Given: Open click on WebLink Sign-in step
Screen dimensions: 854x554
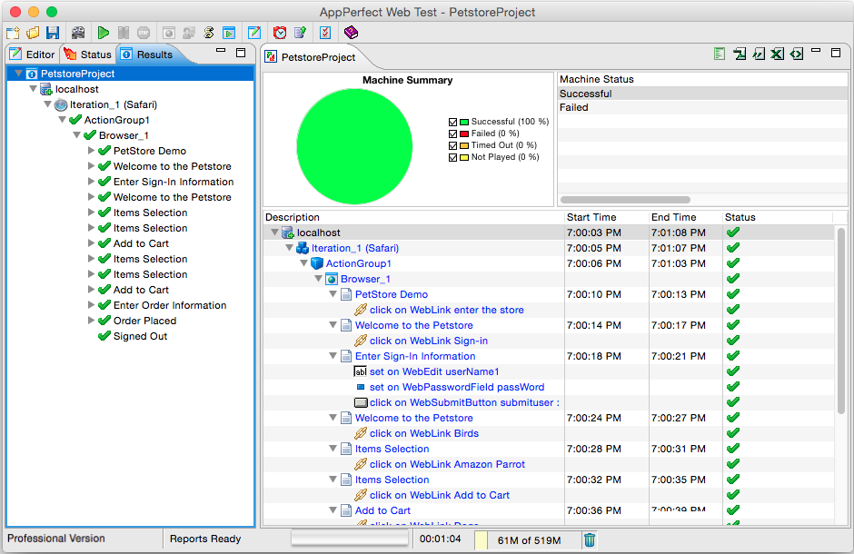Looking at the screenshot, I should (429, 341).
